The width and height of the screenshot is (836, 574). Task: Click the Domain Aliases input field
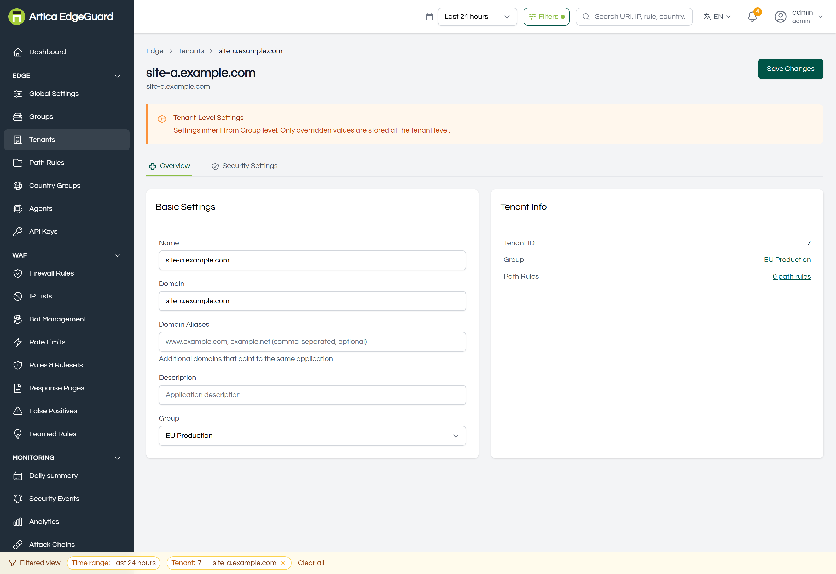click(x=312, y=342)
